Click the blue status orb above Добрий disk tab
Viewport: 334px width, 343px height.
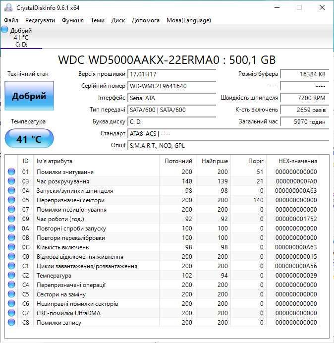(x=4, y=30)
